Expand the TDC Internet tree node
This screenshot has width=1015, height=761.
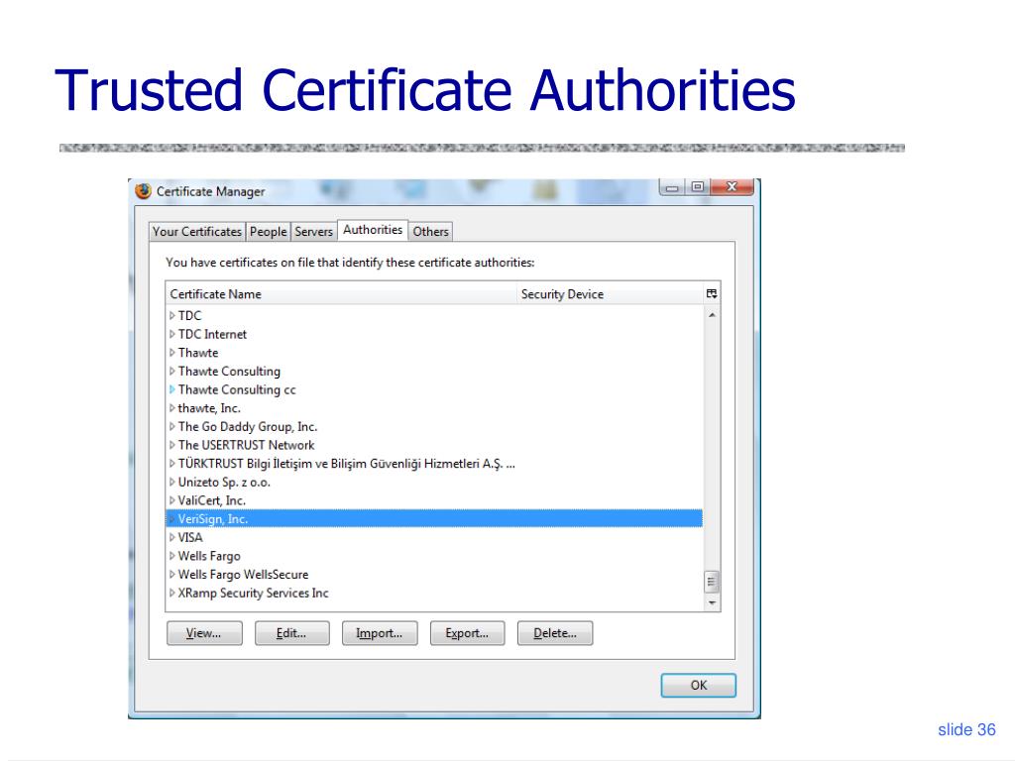172,334
